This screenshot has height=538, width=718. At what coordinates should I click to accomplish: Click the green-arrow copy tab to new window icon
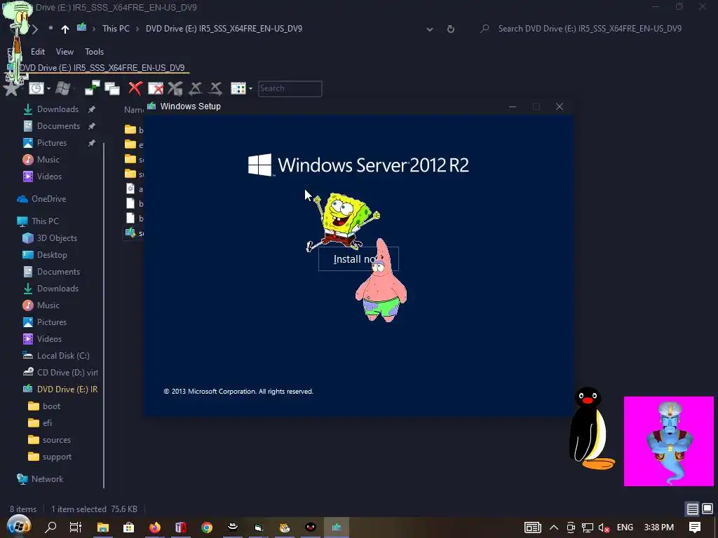pyautogui.click(x=92, y=88)
